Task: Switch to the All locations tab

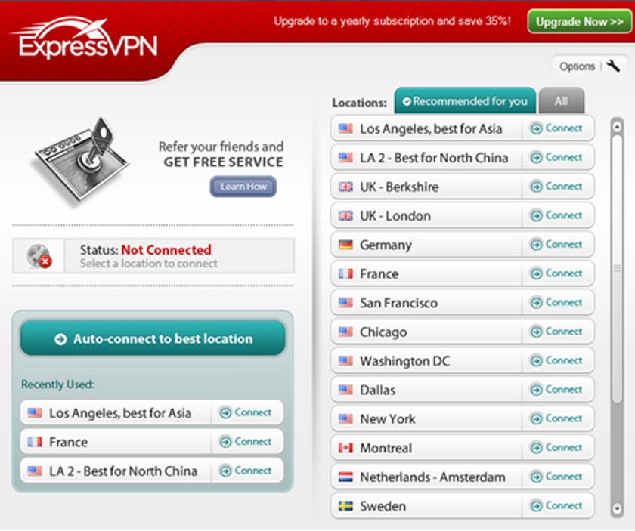Action: click(561, 100)
